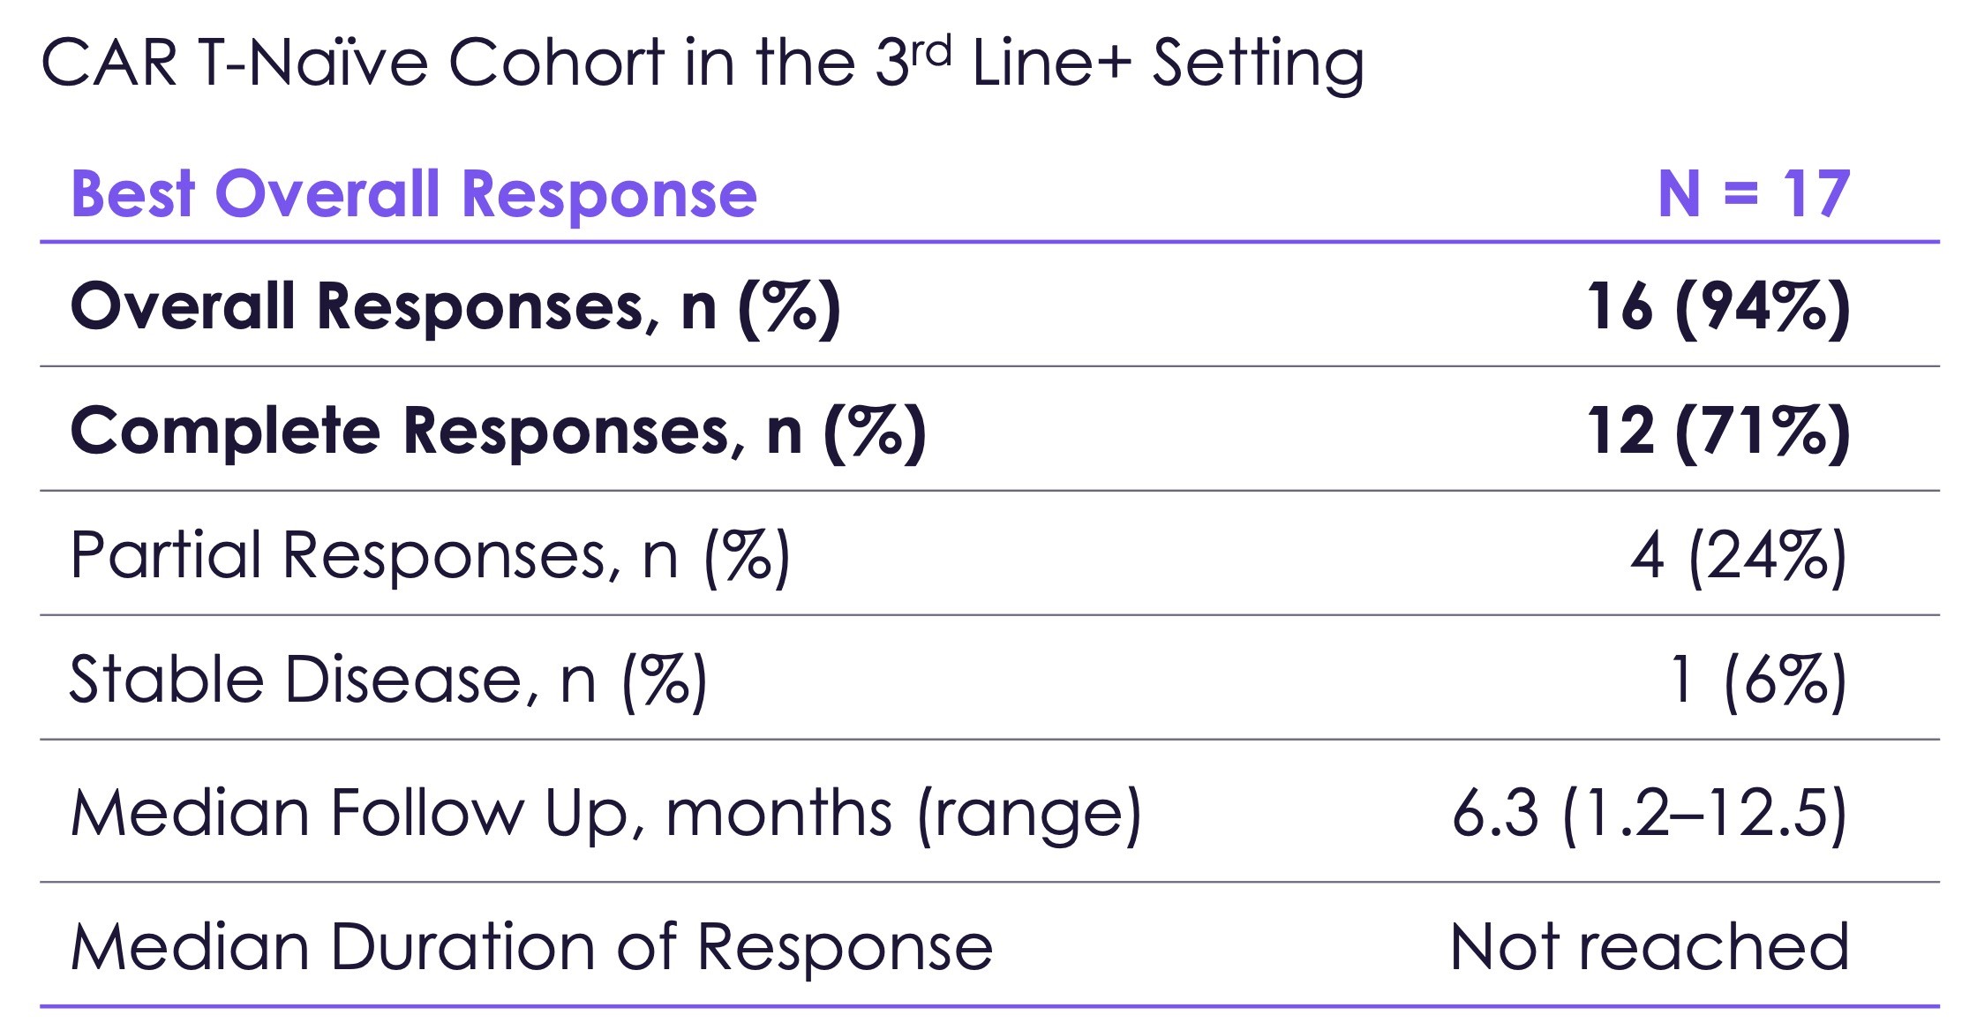Click the '4 (24%)' value
Viewport: 1962px width, 1023px height.
click(x=1738, y=556)
